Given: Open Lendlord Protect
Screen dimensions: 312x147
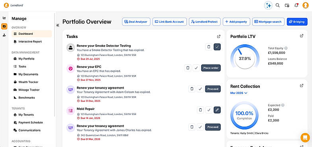Looking at the screenshot, I should pyautogui.click(x=205, y=22).
